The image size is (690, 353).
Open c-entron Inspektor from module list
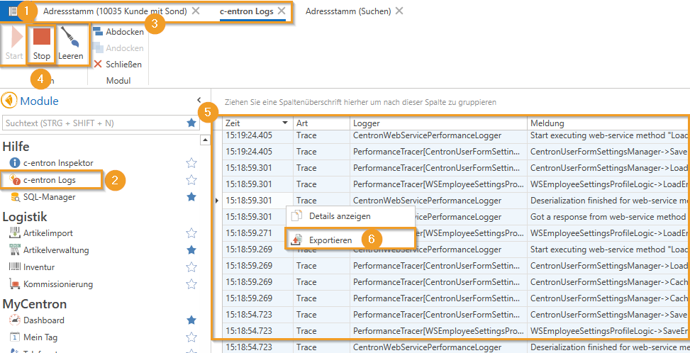tap(57, 163)
